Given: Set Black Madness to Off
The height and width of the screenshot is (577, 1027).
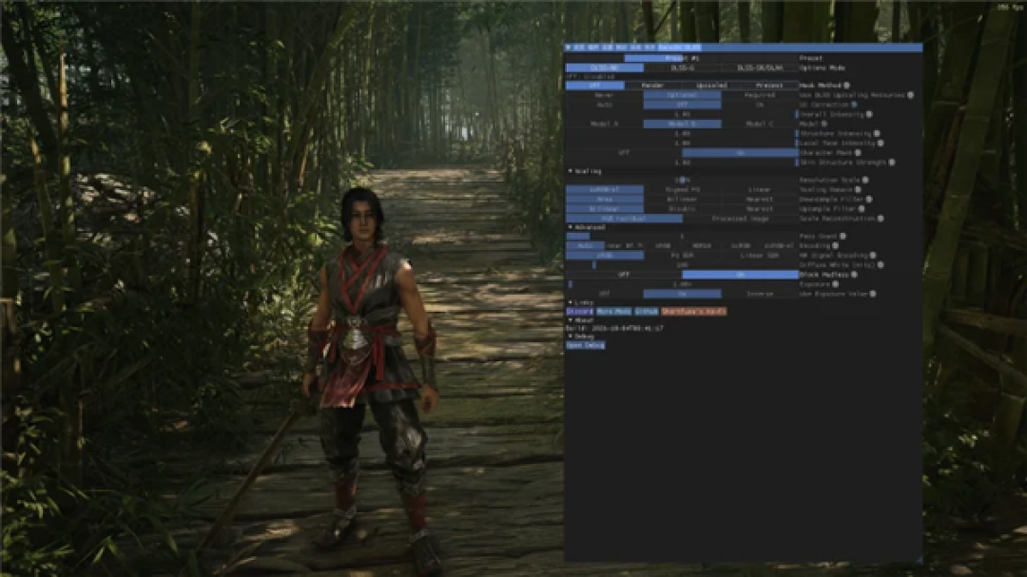Looking at the screenshot, I should pos(624,275).
